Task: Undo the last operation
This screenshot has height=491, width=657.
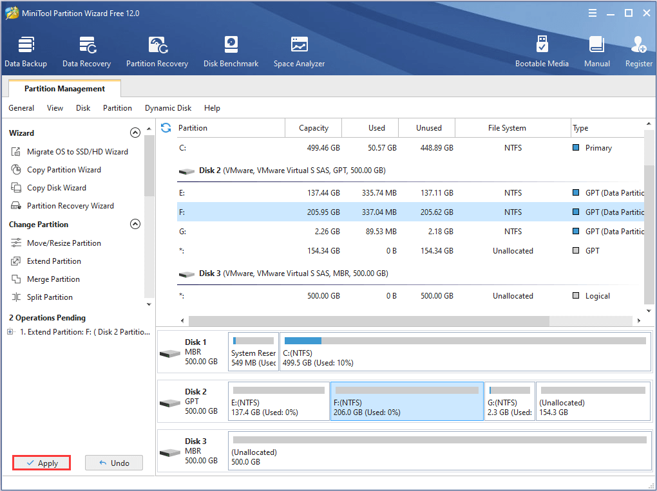Action: point(114,463)
